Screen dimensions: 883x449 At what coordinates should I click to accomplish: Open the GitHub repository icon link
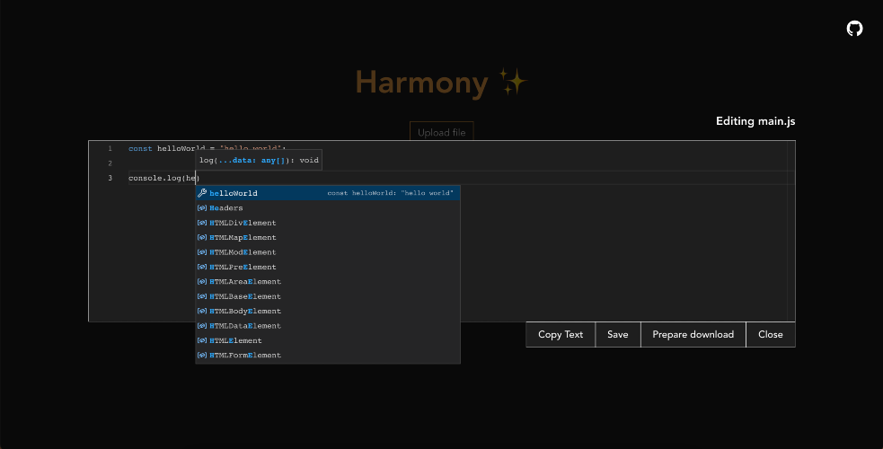coord(854,29)
